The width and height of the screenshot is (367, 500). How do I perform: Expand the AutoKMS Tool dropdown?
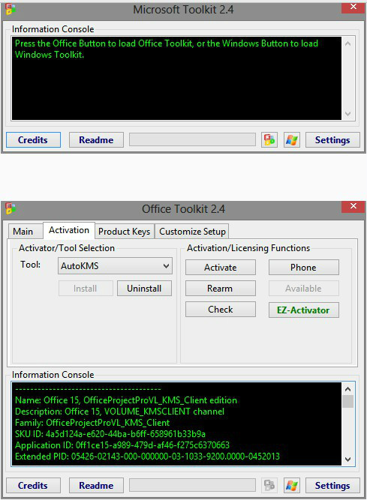pyautogui.click(x=115, y=266)
